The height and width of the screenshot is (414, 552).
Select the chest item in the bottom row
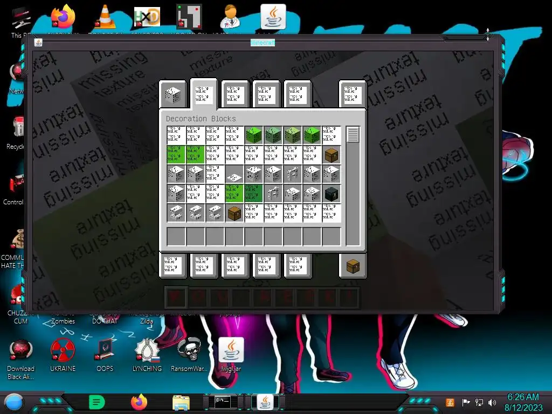click(234, 213)
